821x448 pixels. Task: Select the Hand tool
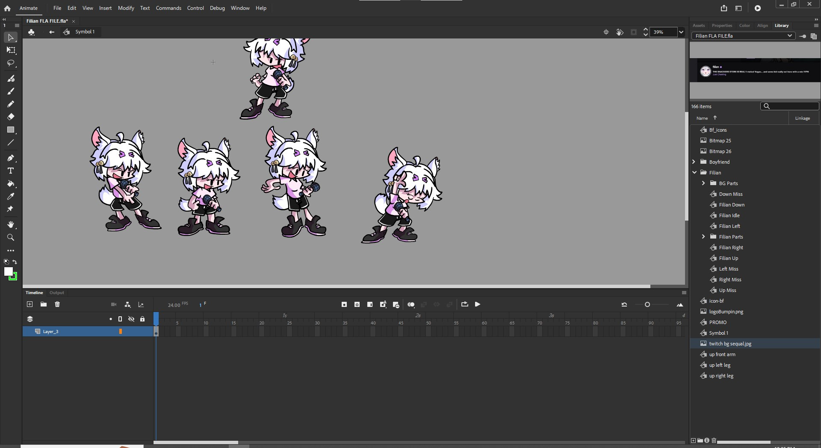pos(11,224)
